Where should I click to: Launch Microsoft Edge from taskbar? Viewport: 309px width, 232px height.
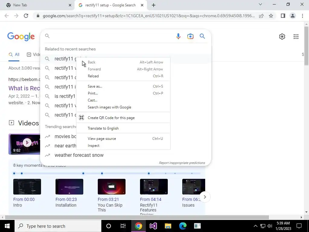click(183, 226)
